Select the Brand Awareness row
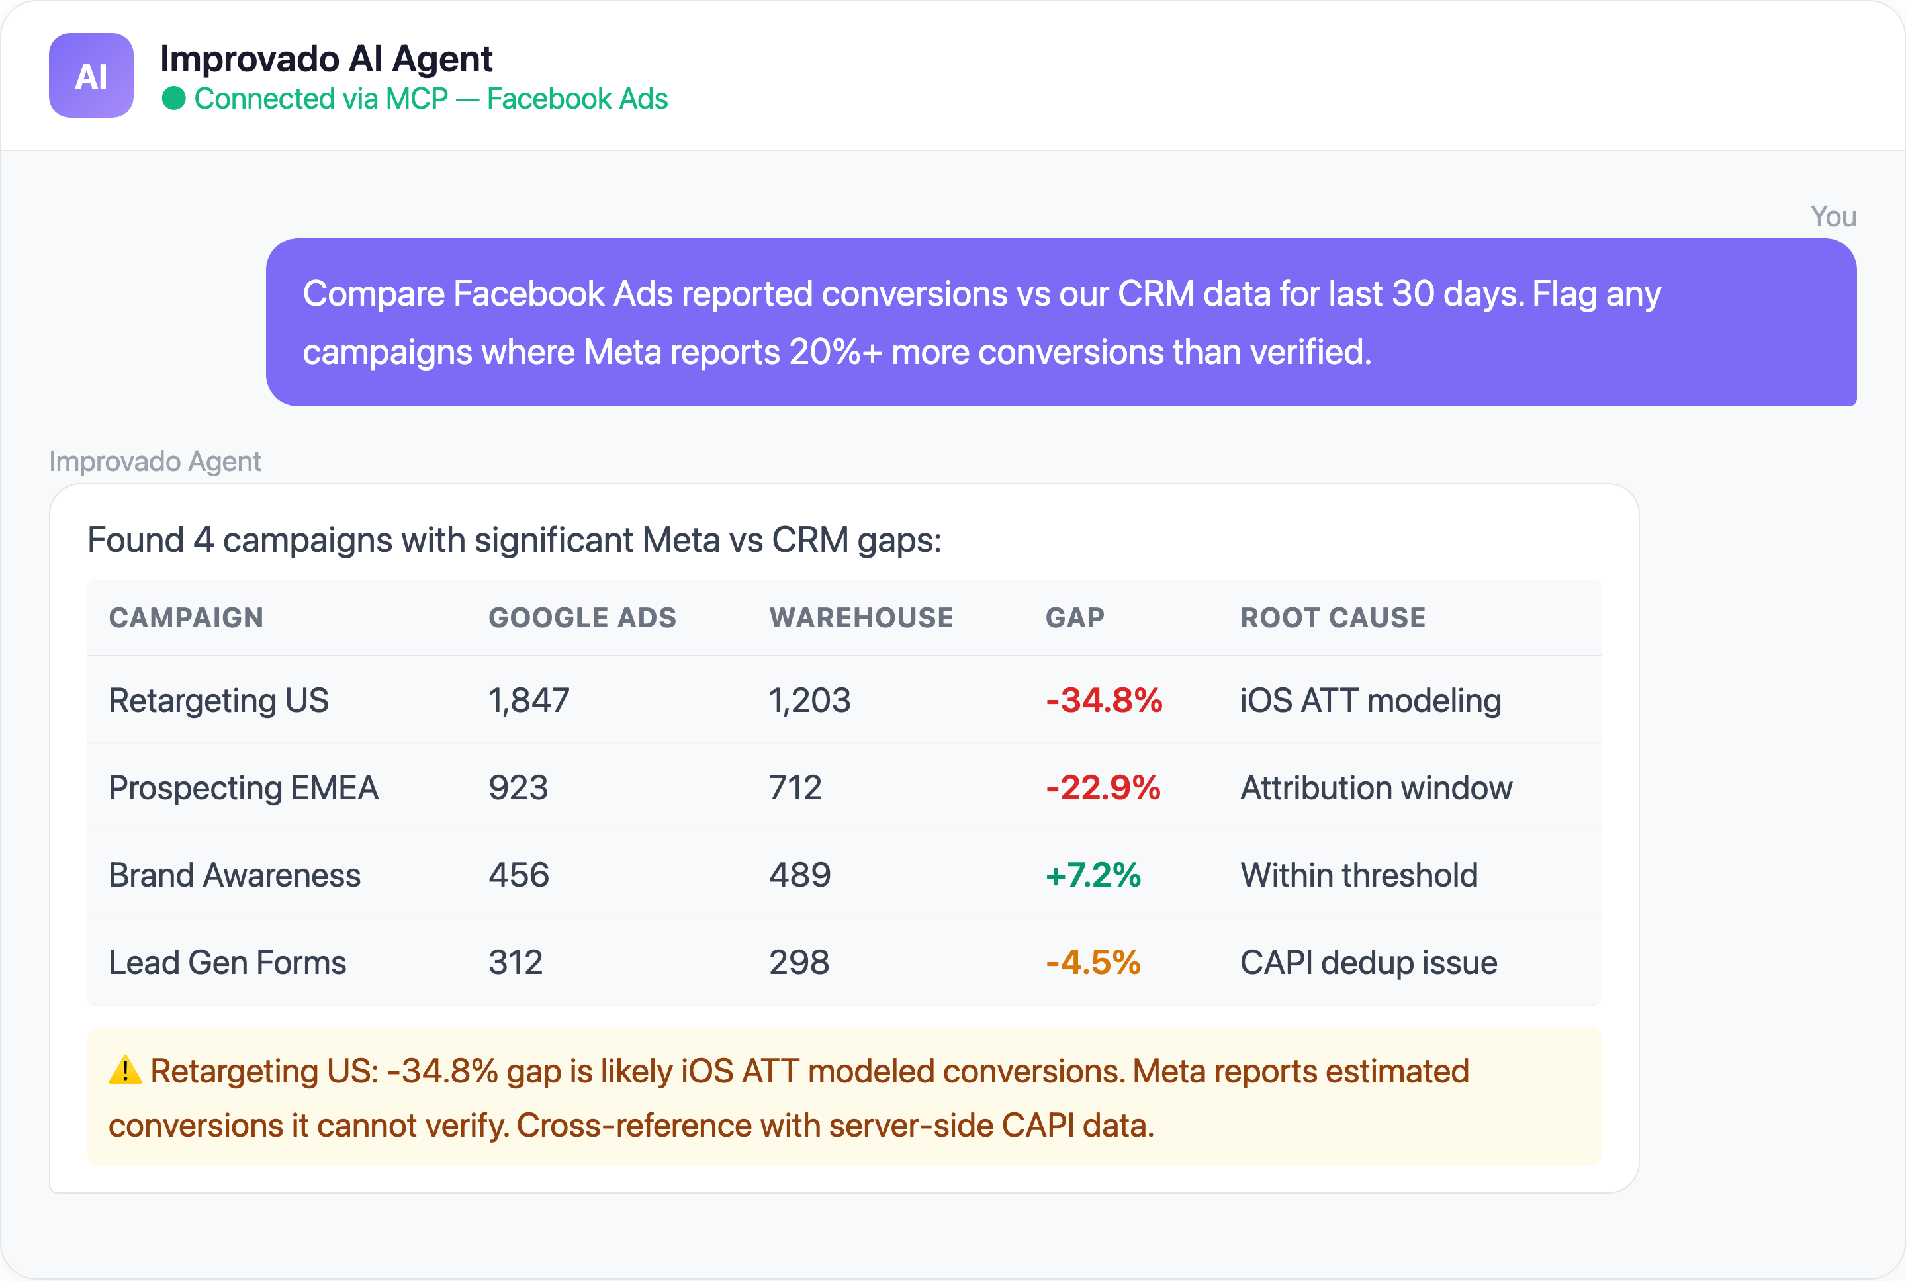The image size is (1906, 1281). 234,875
